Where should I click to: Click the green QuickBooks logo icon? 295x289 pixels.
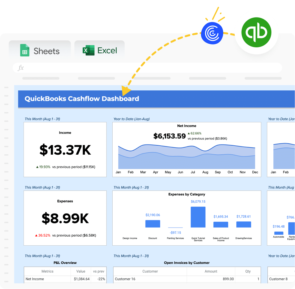click(x=257, y=32)
